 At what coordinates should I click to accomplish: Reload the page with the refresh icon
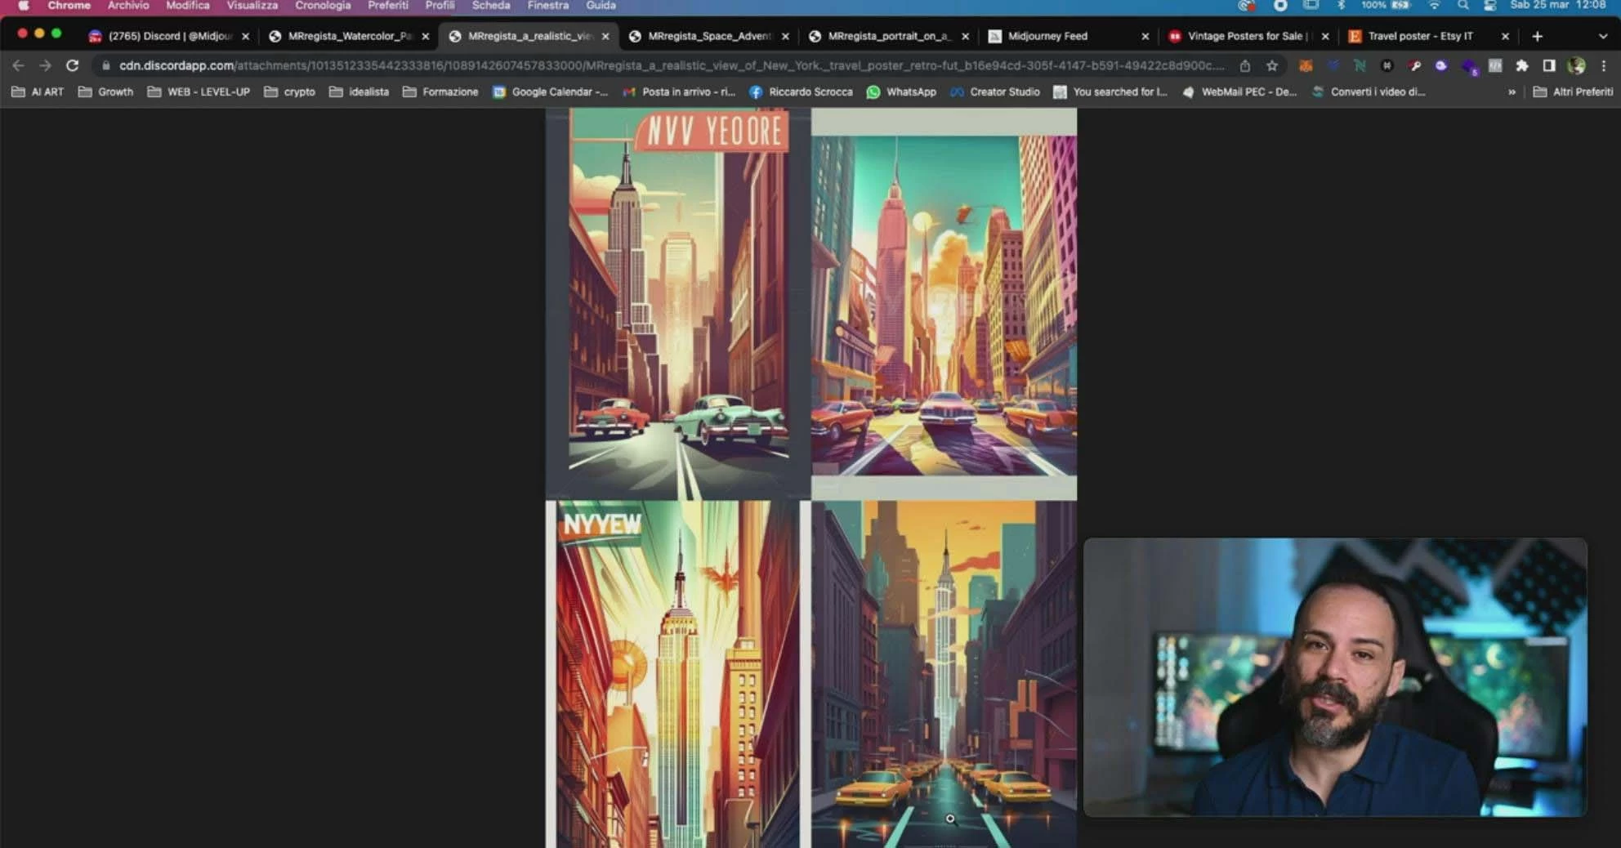point(72,65)
